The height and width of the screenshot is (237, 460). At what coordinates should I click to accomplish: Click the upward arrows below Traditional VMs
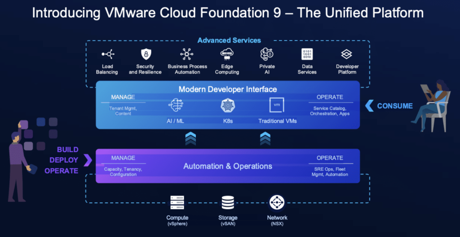pyautogui.click(x=265, y=139)
